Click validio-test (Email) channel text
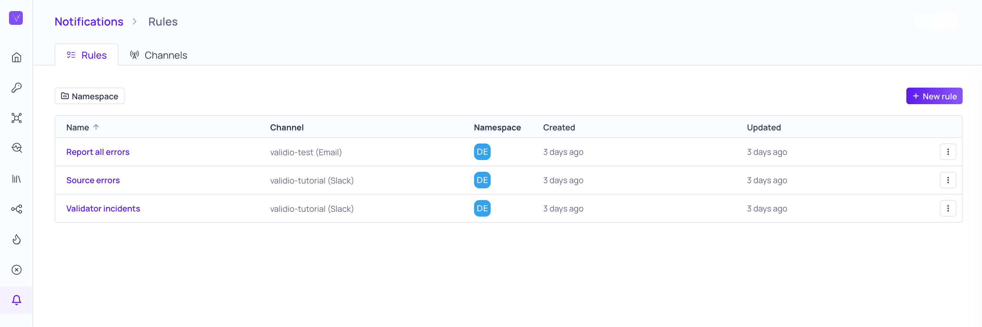This screenshot has height=327, width=982. (306, 152)
